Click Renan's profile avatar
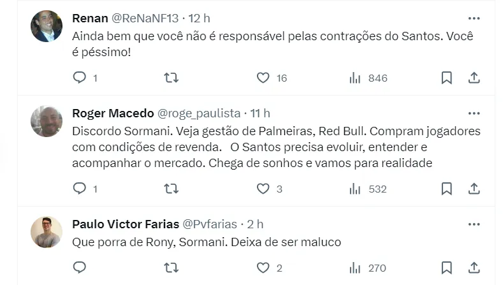Screen dimensions: 503x285 [x=47, y=26]
